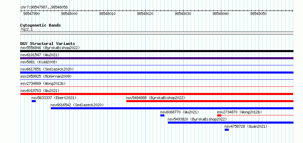Image resolution: width=303 pixels, height=143 pixels.
Task: Select the black nsv5556846 variant bar
Action: click(157, 51)
